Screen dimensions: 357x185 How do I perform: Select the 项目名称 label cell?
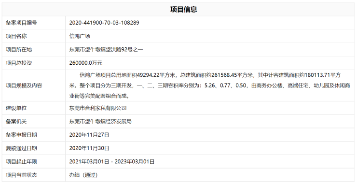tap(34, 36)
